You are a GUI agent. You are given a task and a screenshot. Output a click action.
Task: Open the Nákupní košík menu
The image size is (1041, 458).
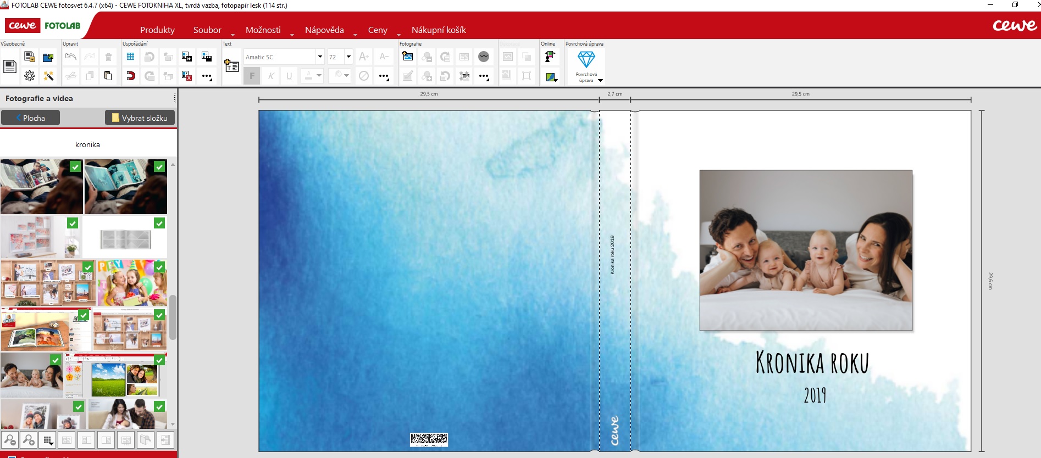pyautogui.click(x=439, y=30)
